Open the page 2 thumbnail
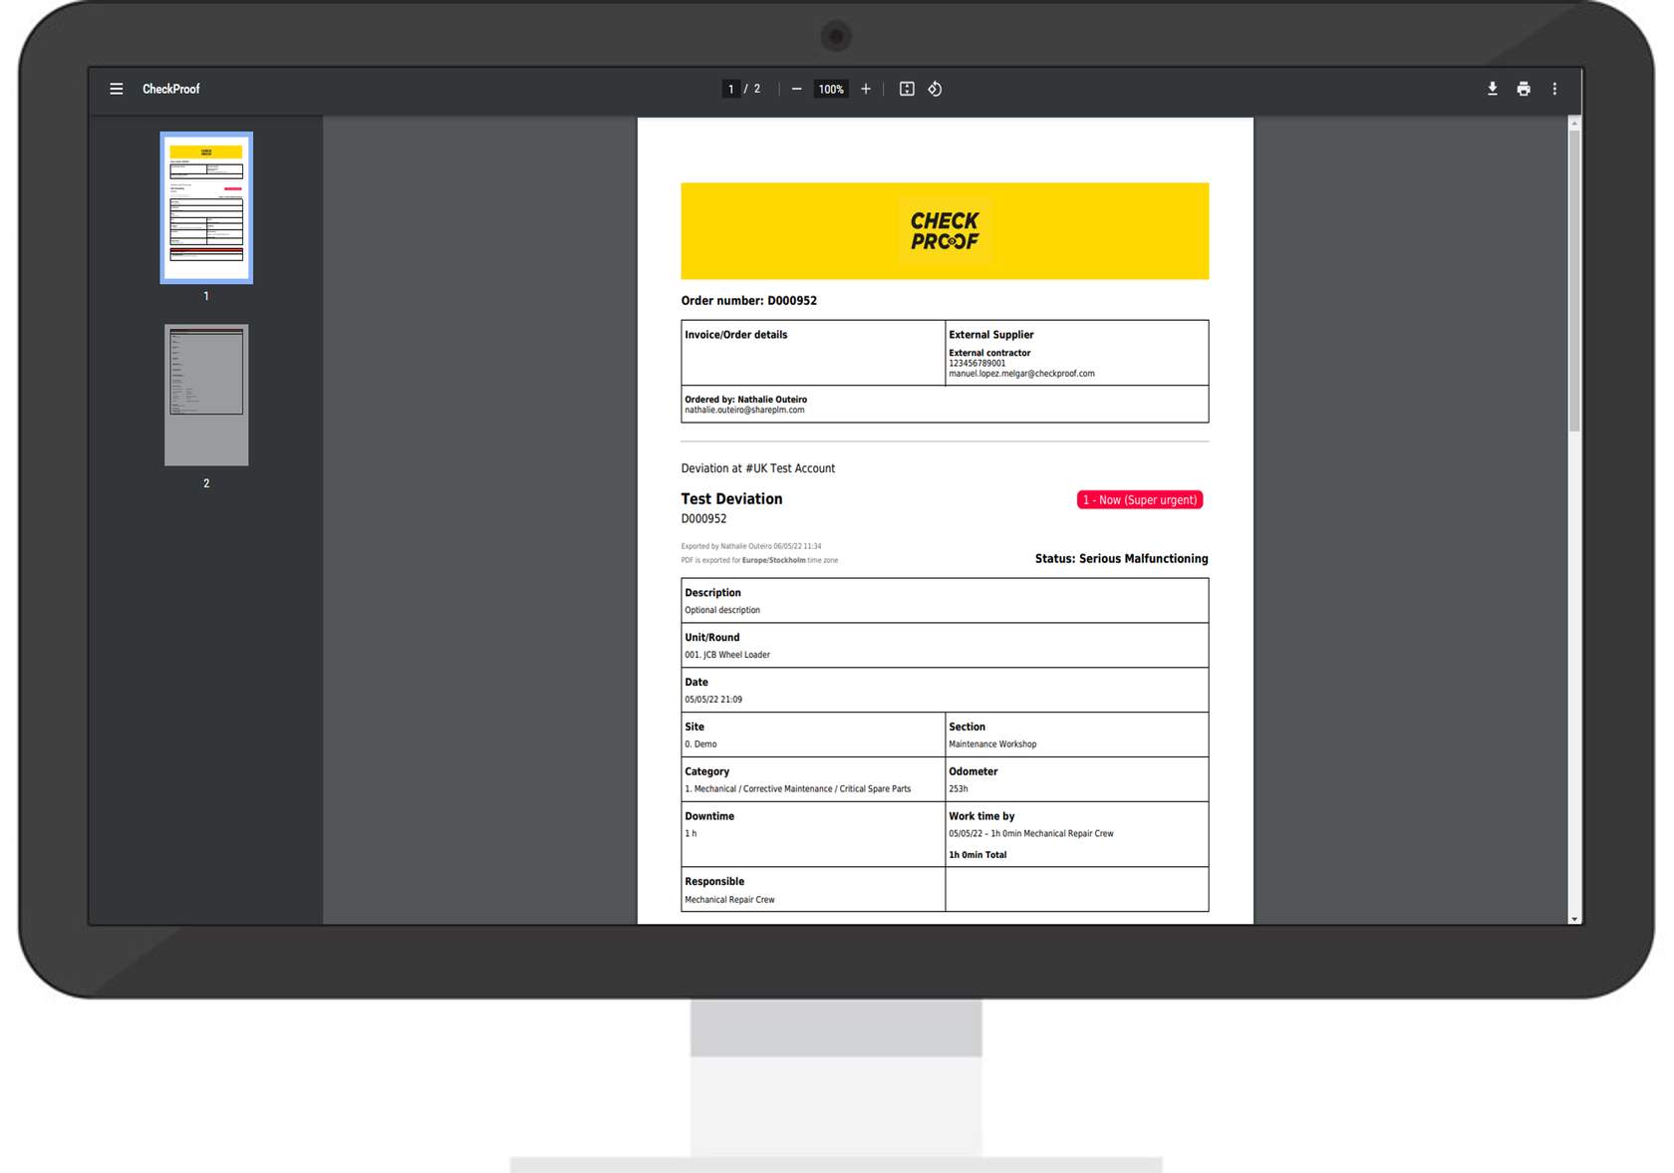 tap(206, 395)
